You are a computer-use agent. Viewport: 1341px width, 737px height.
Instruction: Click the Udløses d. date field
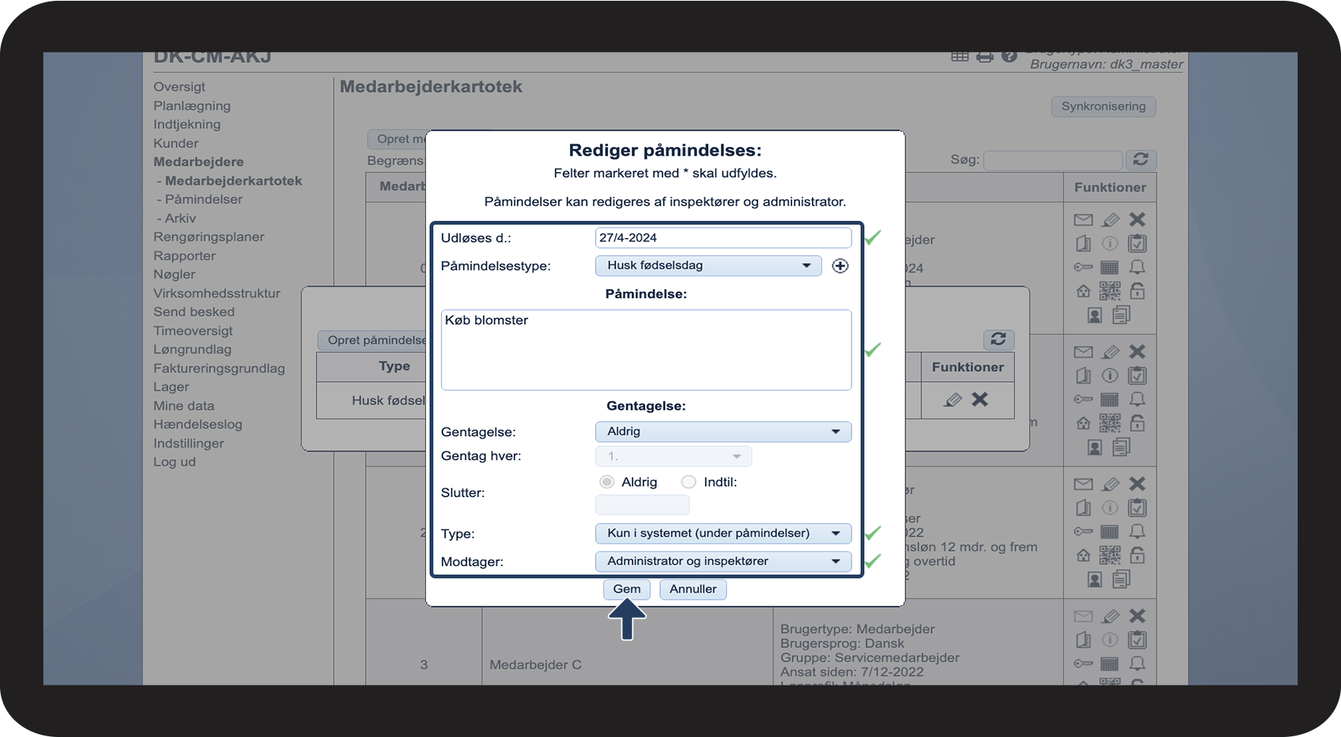point(722,238)
